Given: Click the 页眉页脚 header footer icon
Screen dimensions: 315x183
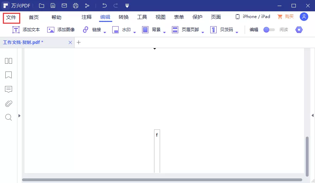Looking at the screenshot, I should pos(175,30).
